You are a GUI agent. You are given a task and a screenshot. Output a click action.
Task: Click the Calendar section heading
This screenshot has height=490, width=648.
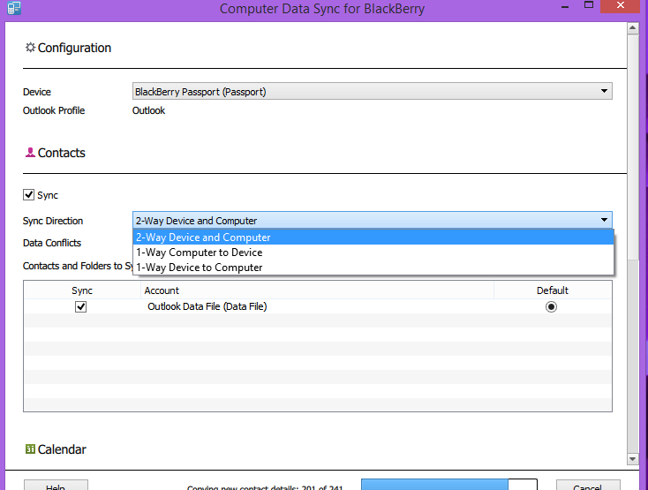coord(62,449)
